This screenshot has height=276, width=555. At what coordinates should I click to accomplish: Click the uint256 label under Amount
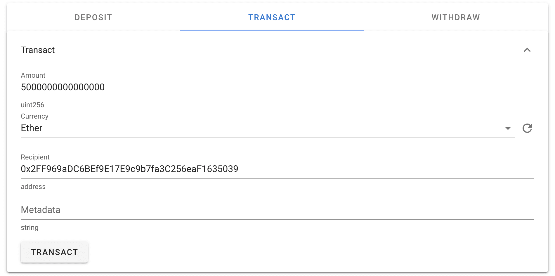[x=32, y=105]
